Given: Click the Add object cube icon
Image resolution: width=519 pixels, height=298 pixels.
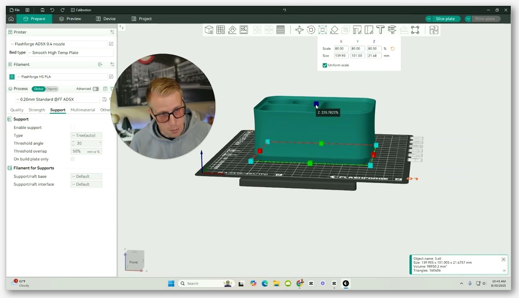Looking at the screenshot, I should tap(209, 30).
